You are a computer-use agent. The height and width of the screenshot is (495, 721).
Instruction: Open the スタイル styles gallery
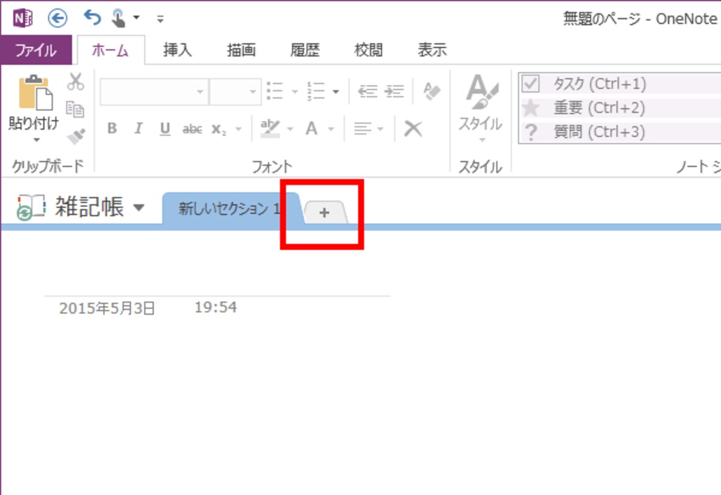pos(481,110)
